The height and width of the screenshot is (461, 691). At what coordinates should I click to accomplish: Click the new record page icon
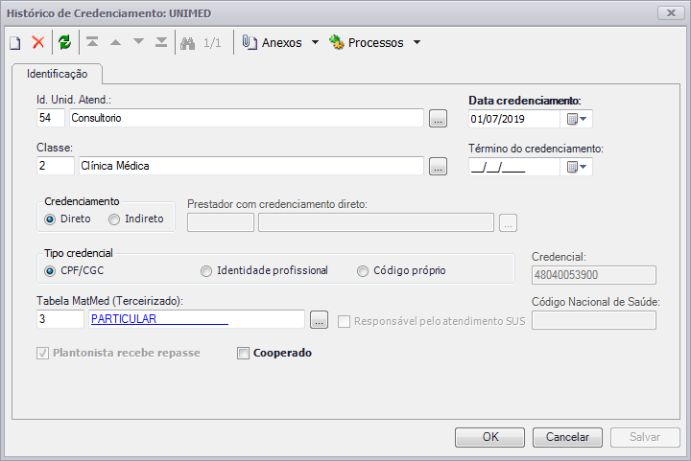point(15,43)
